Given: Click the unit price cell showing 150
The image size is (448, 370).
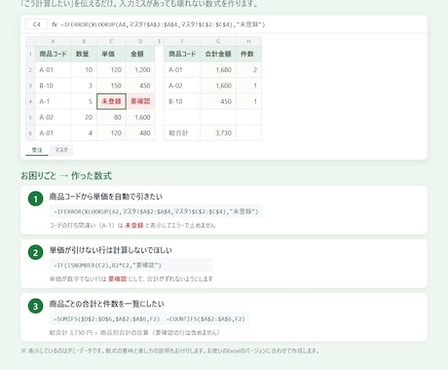Looking at the screenshot, I should 111,86.
